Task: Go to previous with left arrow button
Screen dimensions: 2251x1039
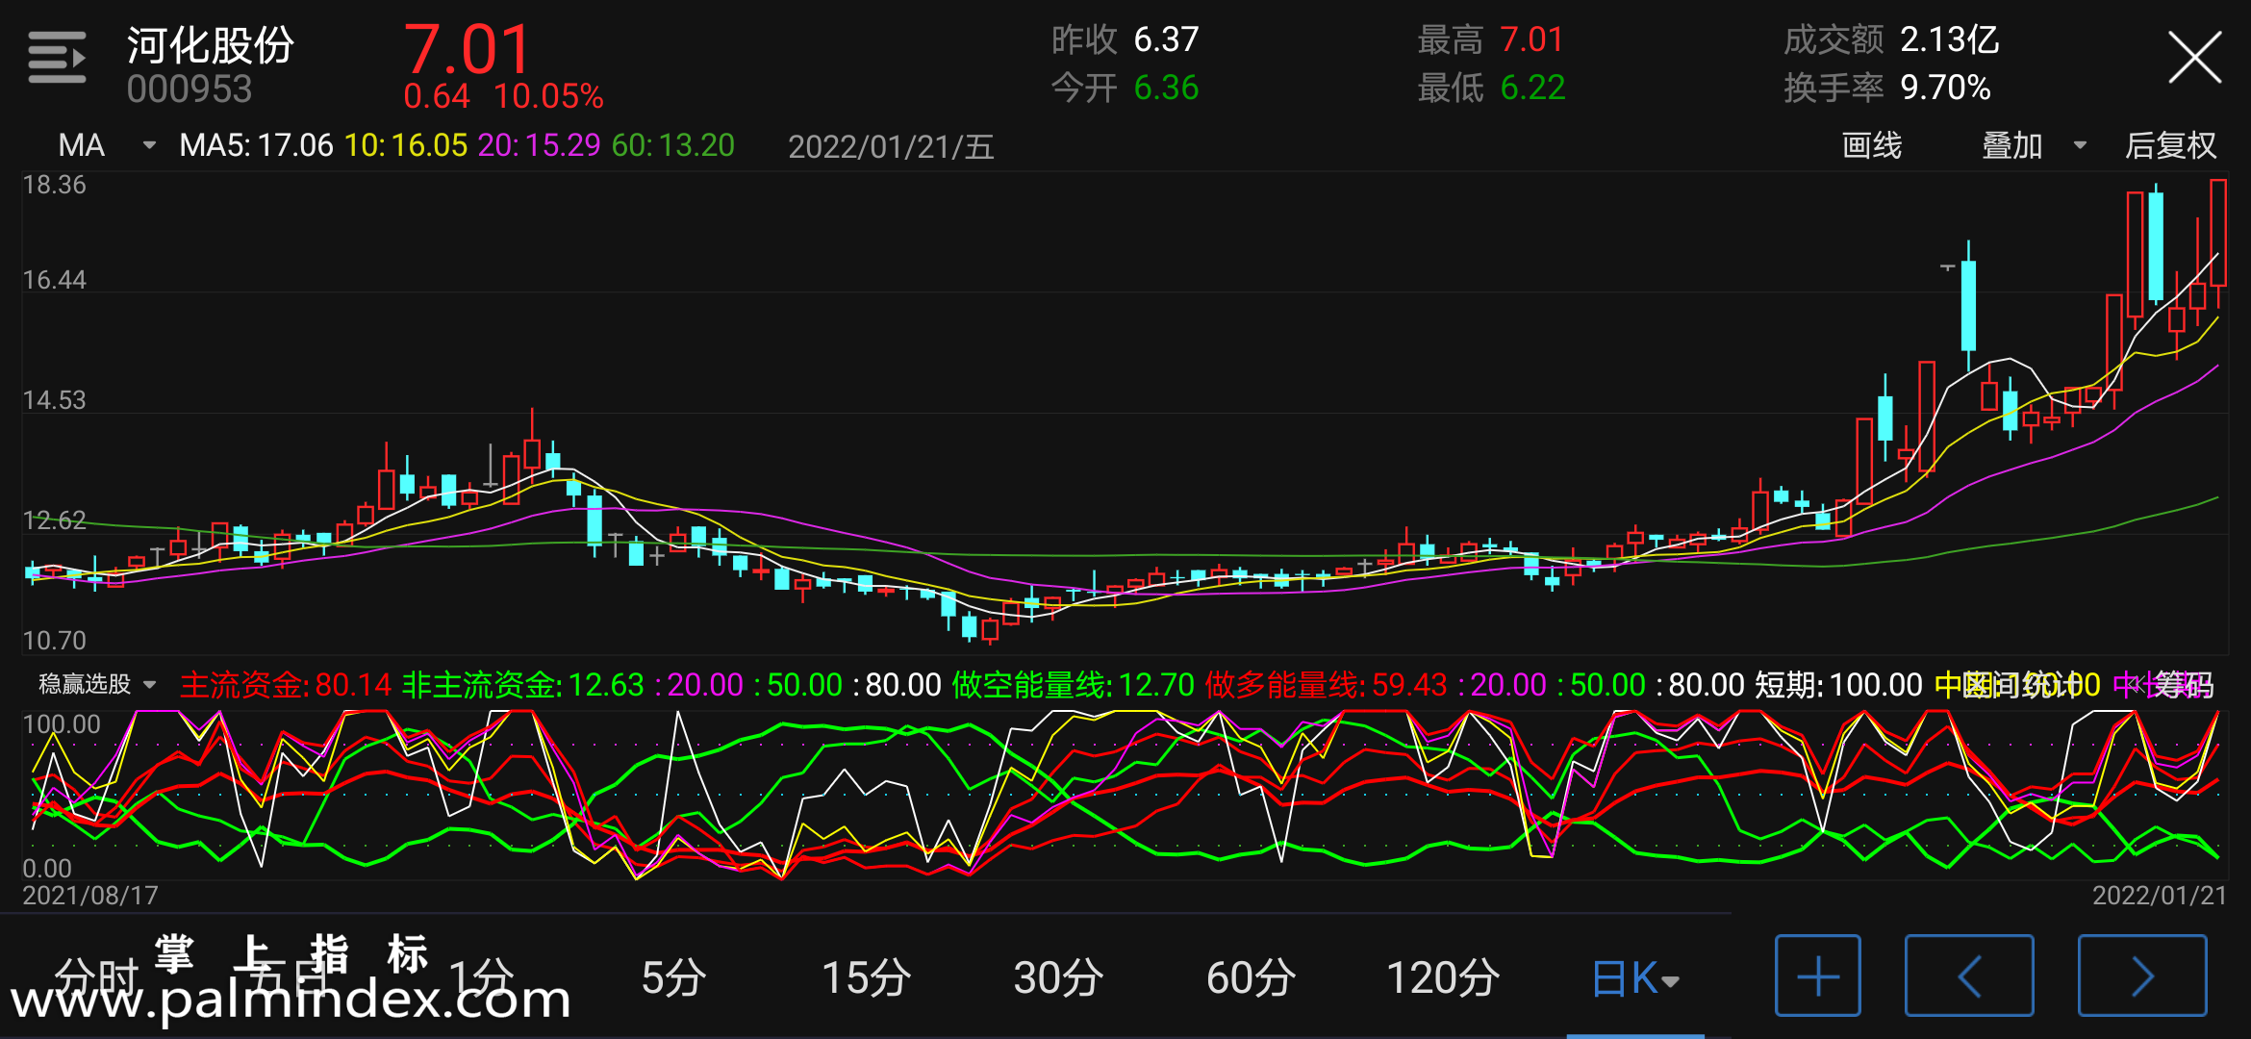Action: [x=1969, y=976]
